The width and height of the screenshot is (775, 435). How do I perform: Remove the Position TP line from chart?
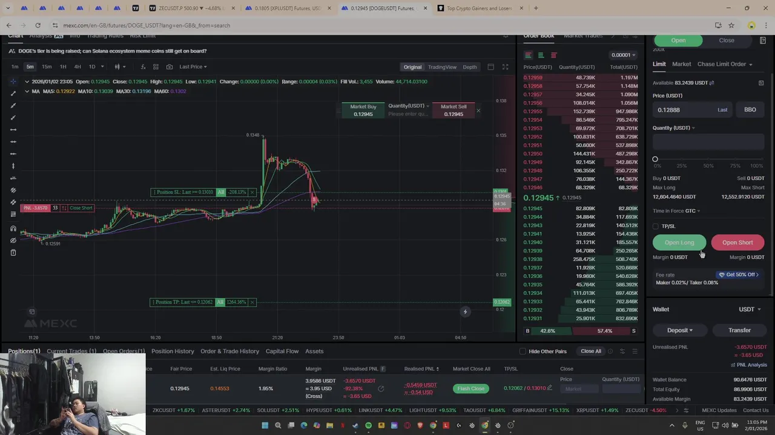(252, 302)
